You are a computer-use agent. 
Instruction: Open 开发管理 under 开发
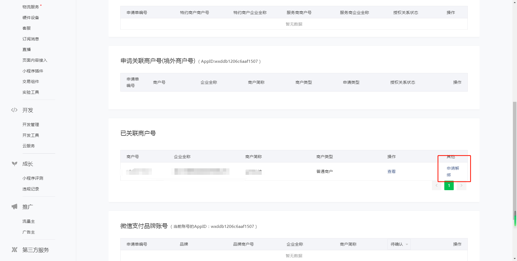[x=31, y=125]
